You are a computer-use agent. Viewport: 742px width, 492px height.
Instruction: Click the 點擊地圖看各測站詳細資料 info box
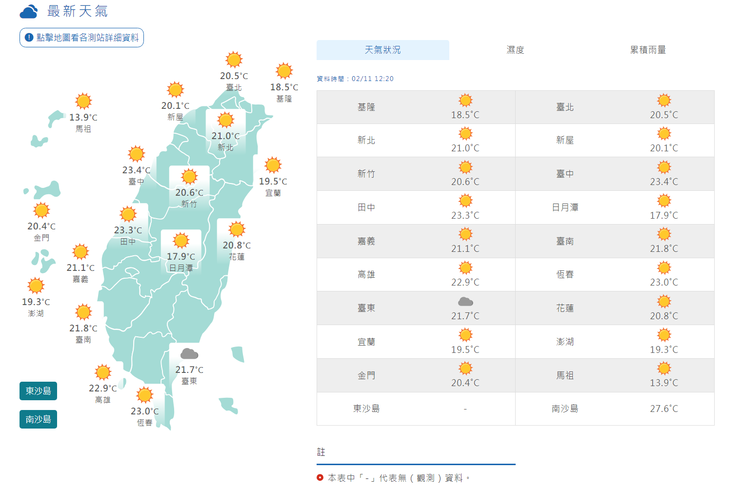(x=81, y=38)
